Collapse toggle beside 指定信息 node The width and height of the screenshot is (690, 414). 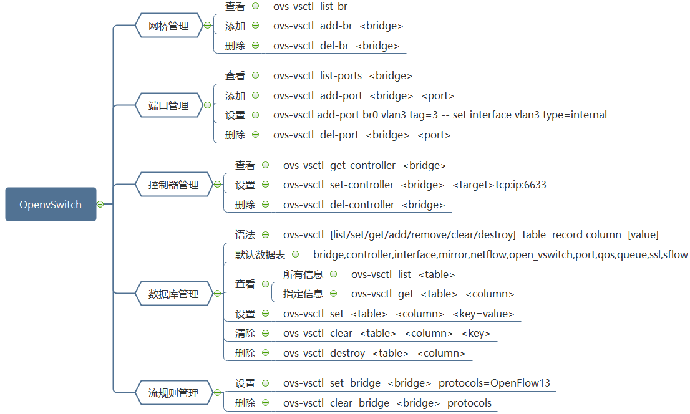(334, 294)
